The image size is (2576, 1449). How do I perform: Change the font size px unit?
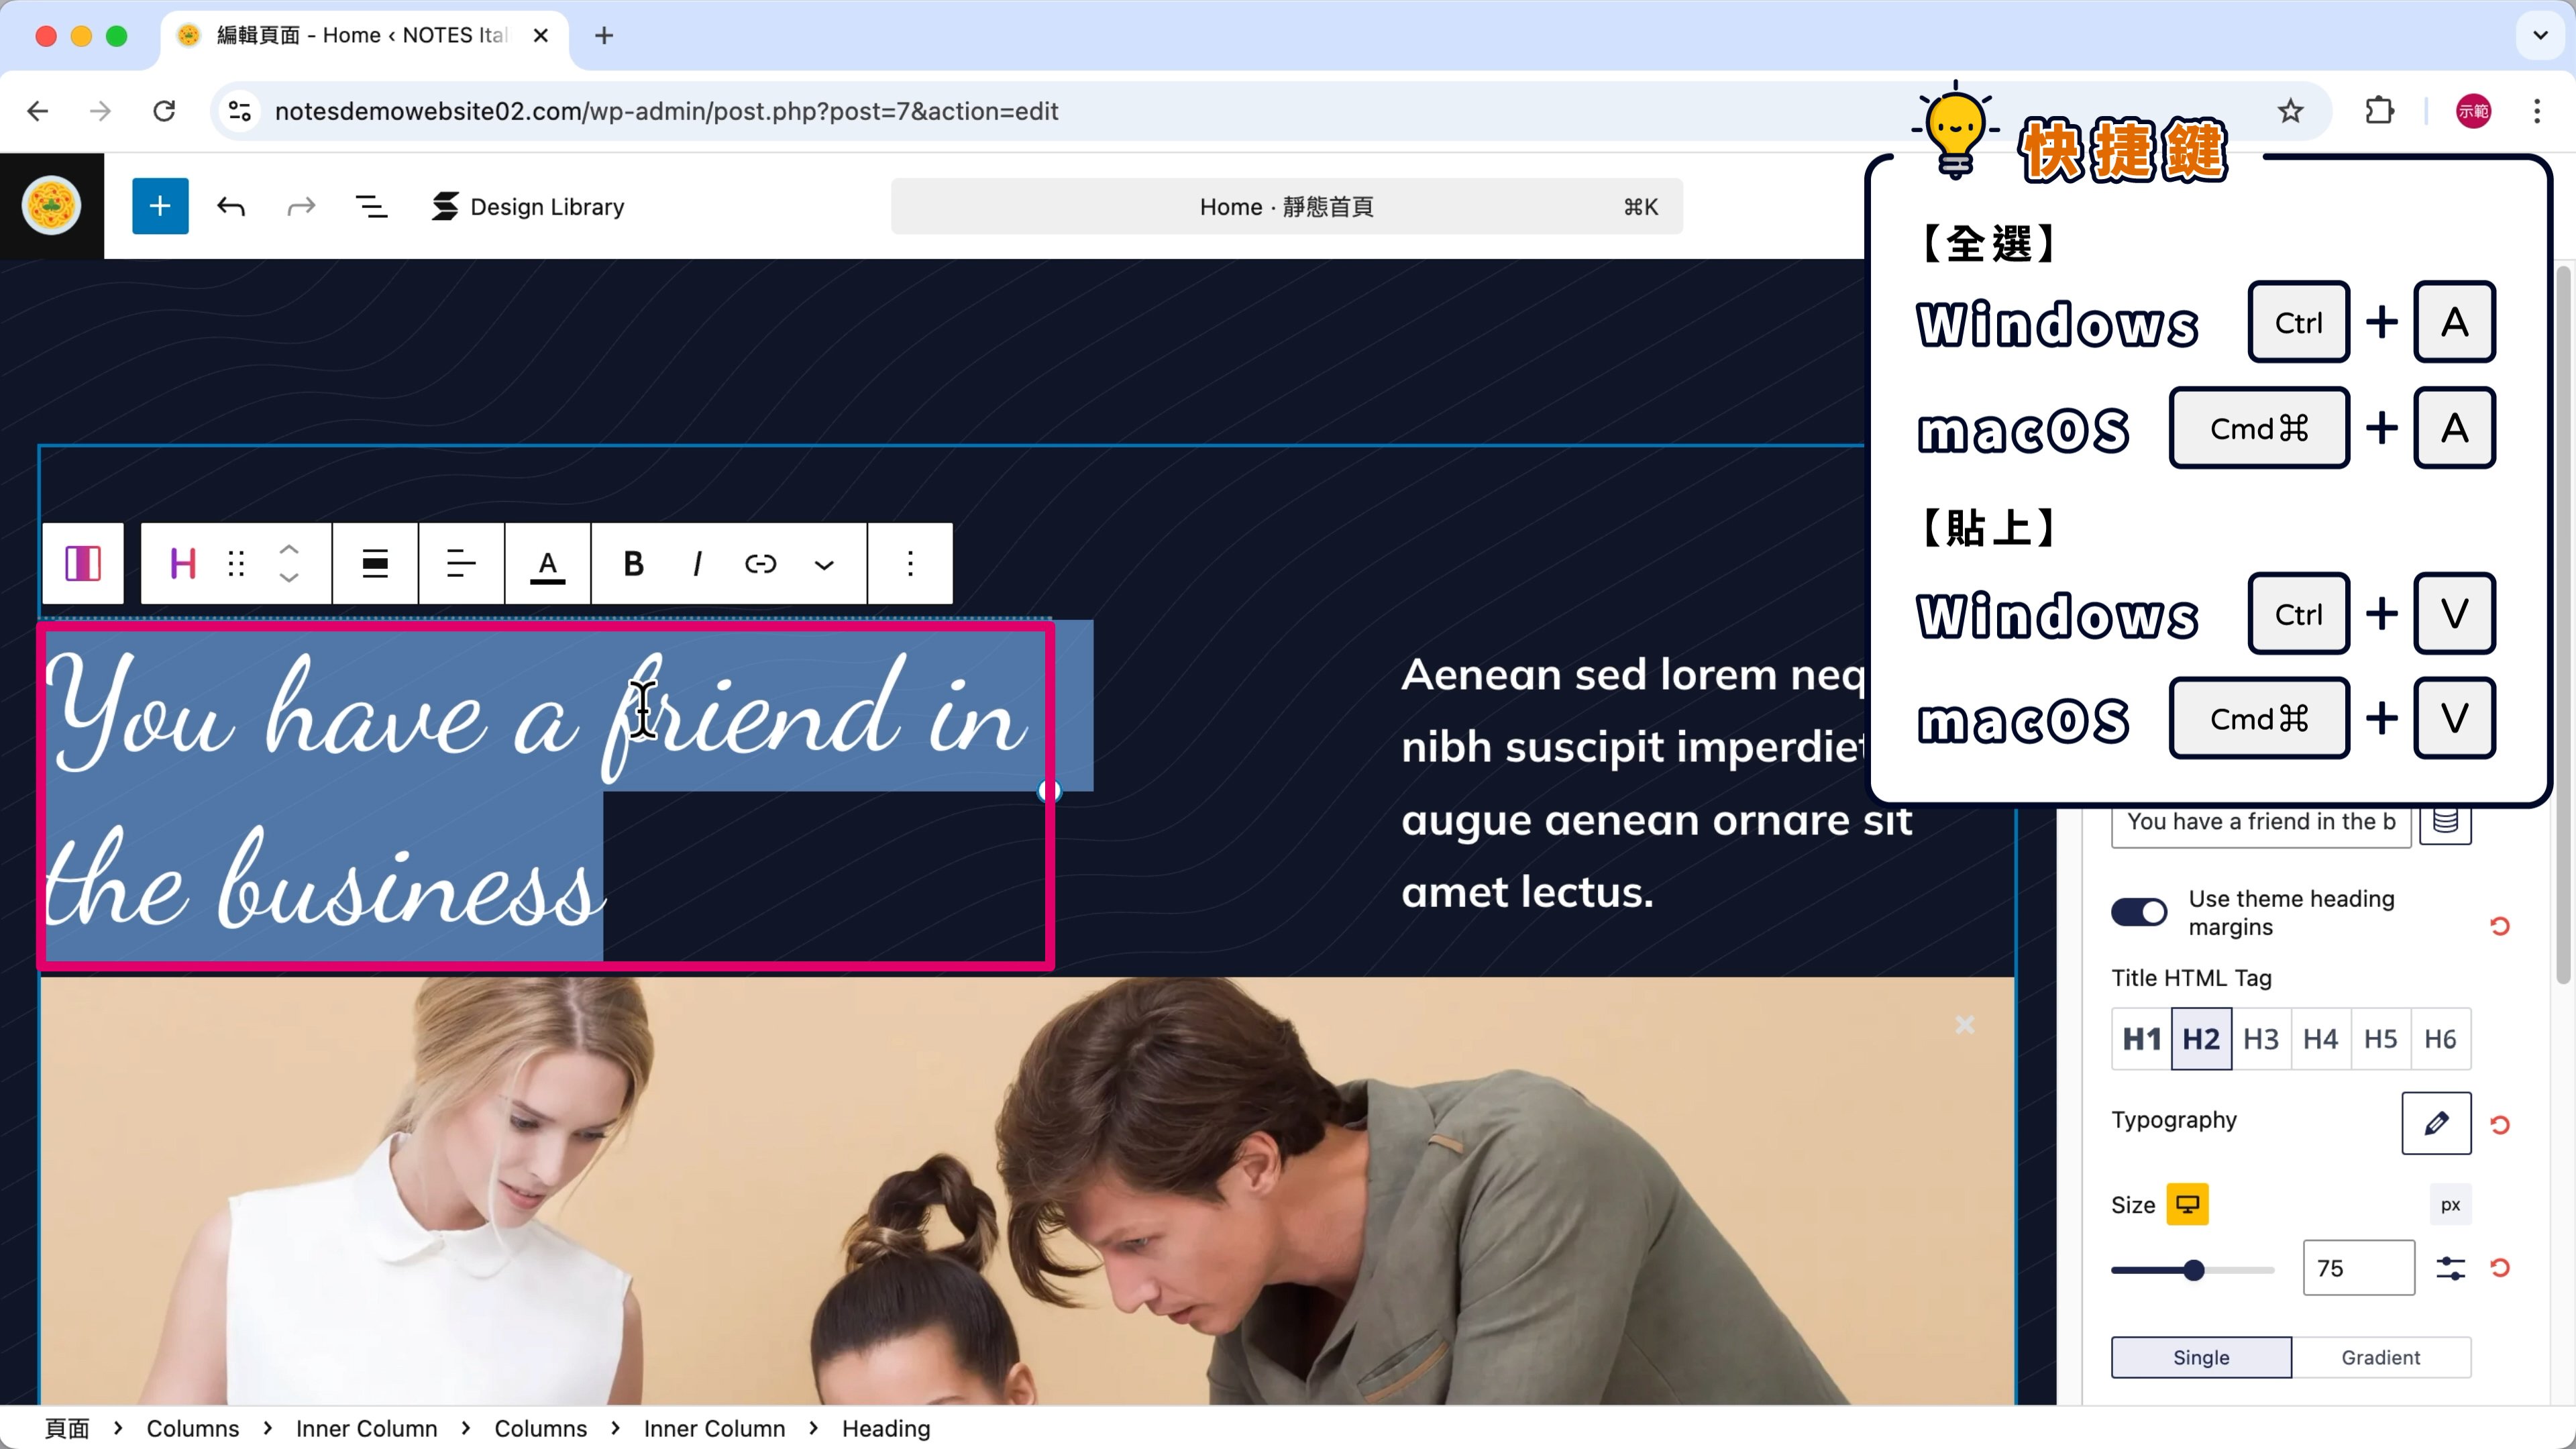(2449, 1205)
